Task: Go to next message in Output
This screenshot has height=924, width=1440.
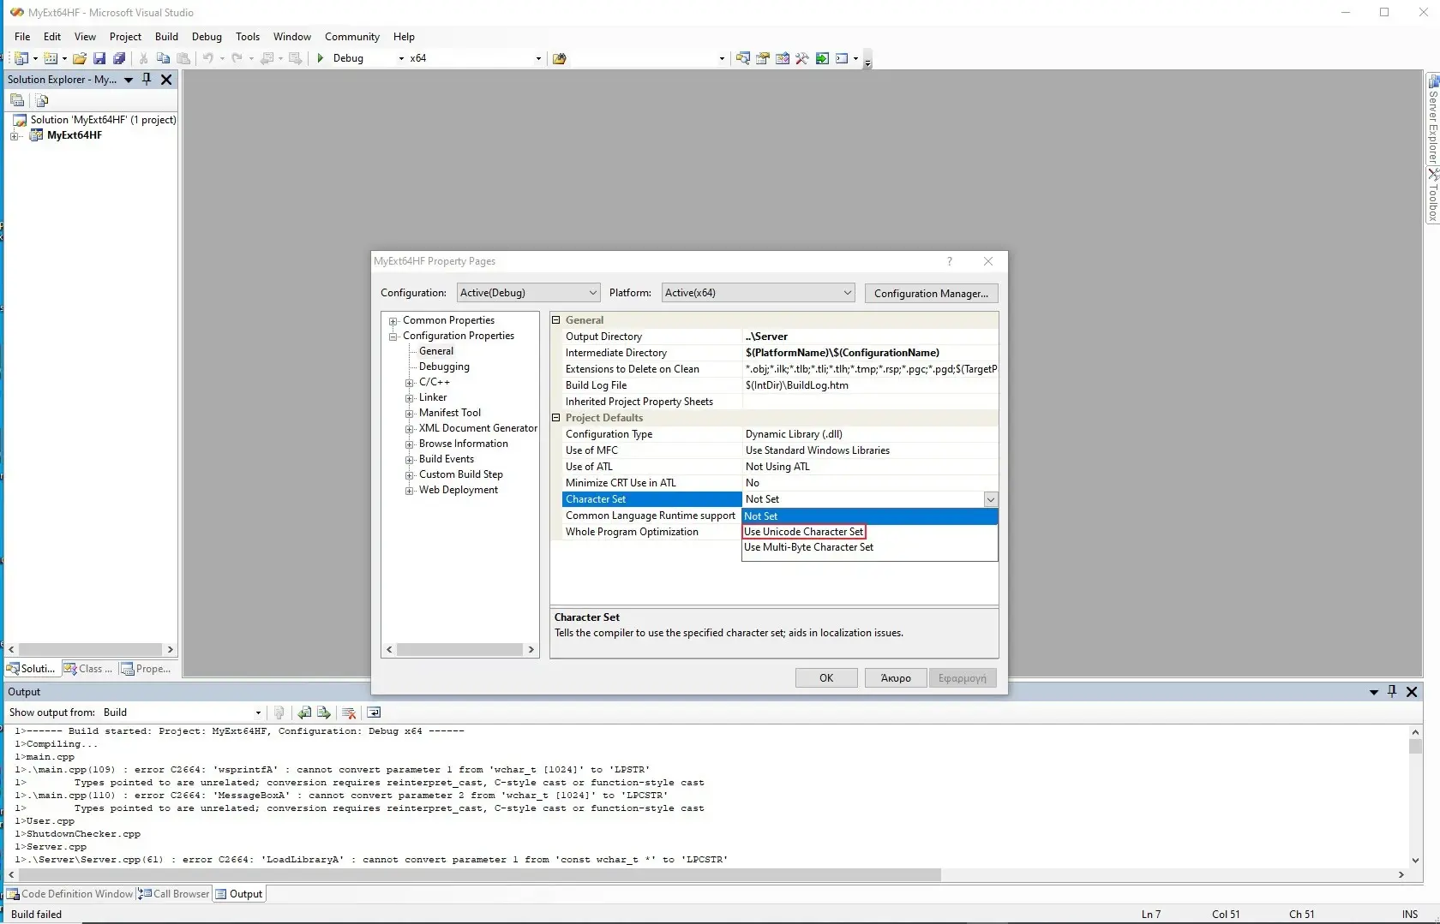Action: [x=324, y=712]
